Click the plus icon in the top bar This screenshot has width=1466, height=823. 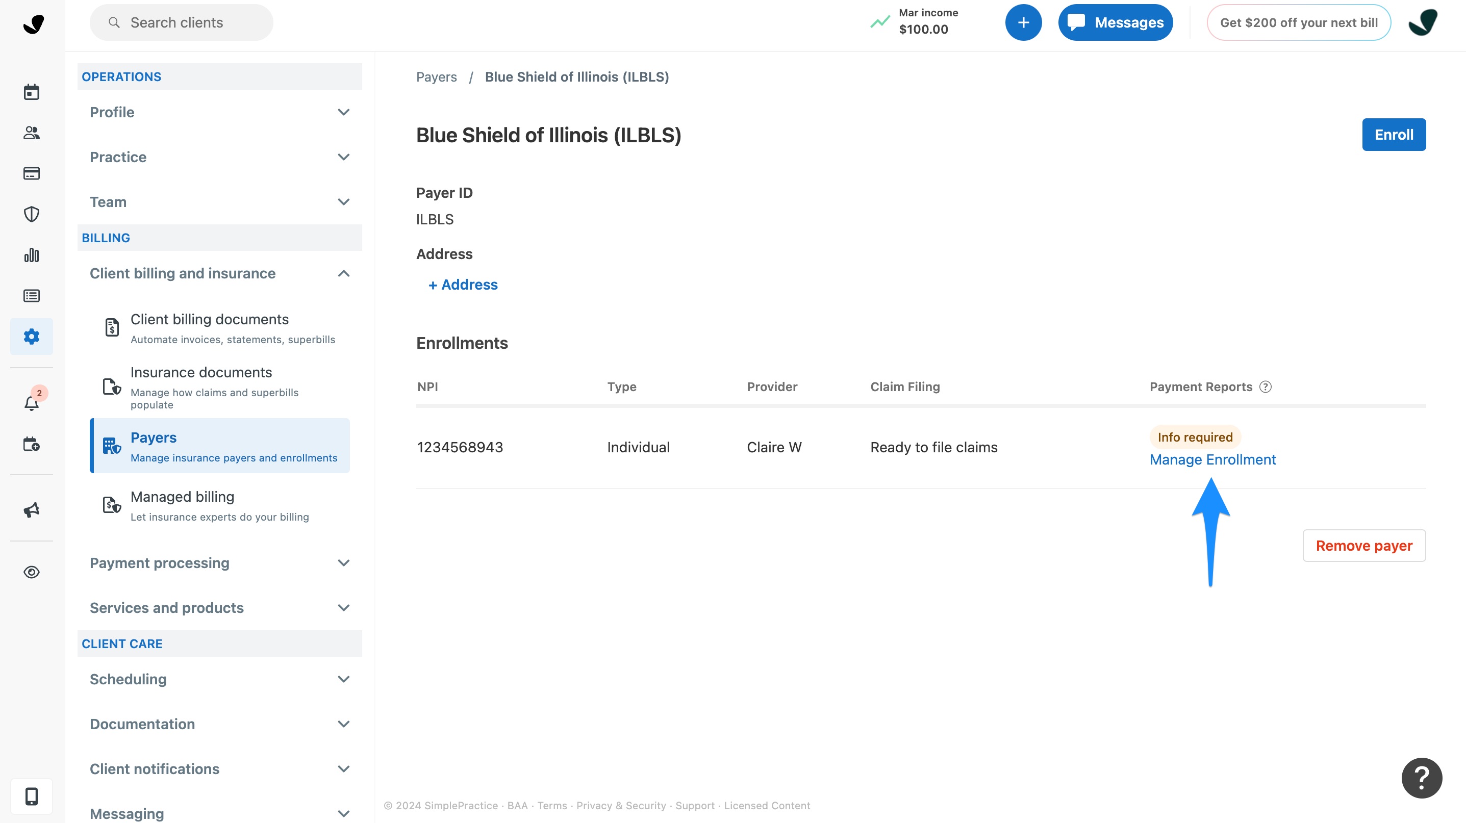(x=1023, y=22)
